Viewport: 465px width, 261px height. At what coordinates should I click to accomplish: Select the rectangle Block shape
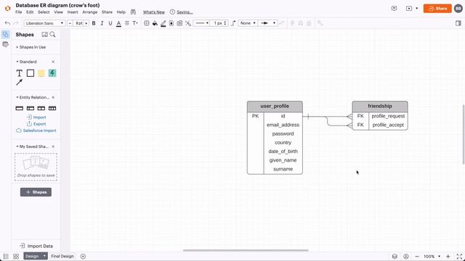point(31,72)
